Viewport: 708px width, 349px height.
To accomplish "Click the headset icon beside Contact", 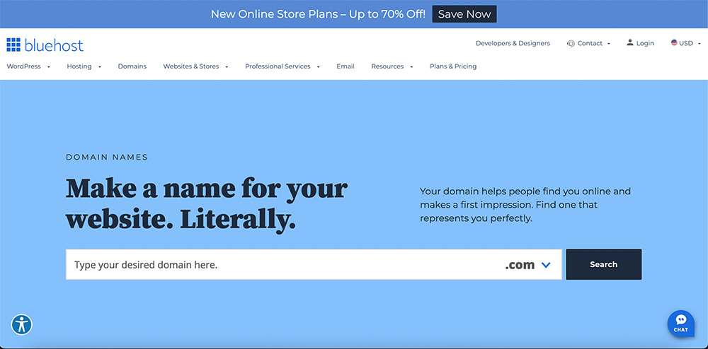I will pos(571,44).
